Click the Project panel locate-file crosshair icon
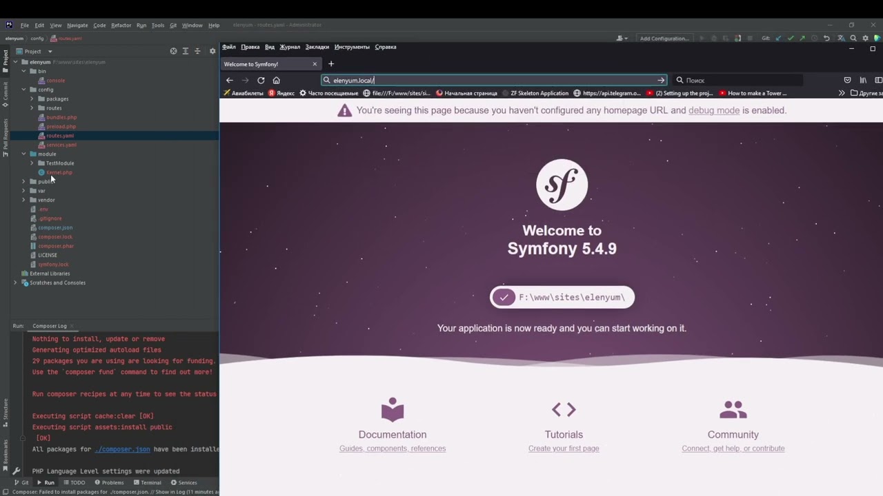The width and height of the screenshot is (883, 496). click(x=173, y=51)
